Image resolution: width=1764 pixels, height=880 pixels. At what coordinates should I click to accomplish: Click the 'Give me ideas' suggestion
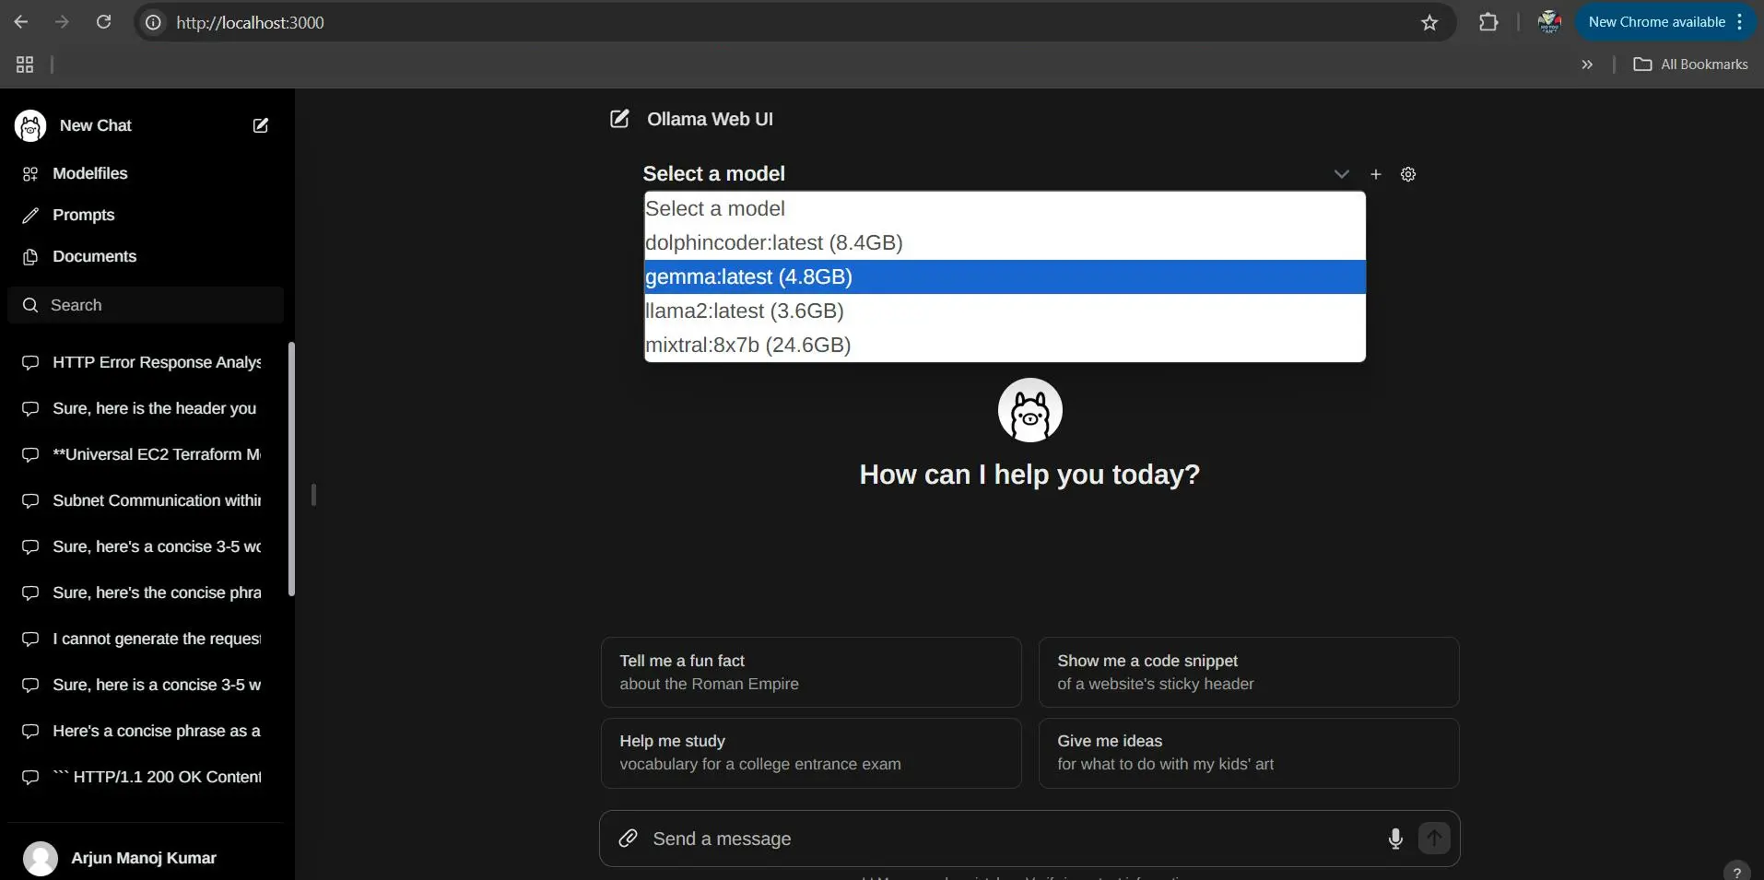point(1249,753)
